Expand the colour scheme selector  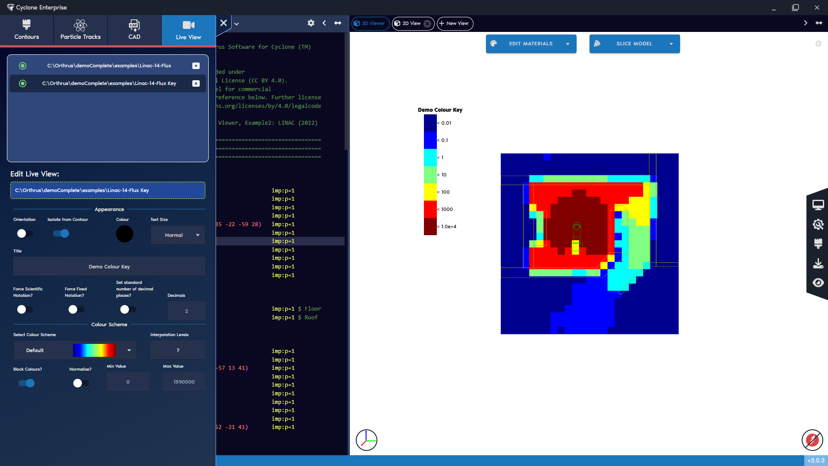pyautogui.click(x=128, y=350)
